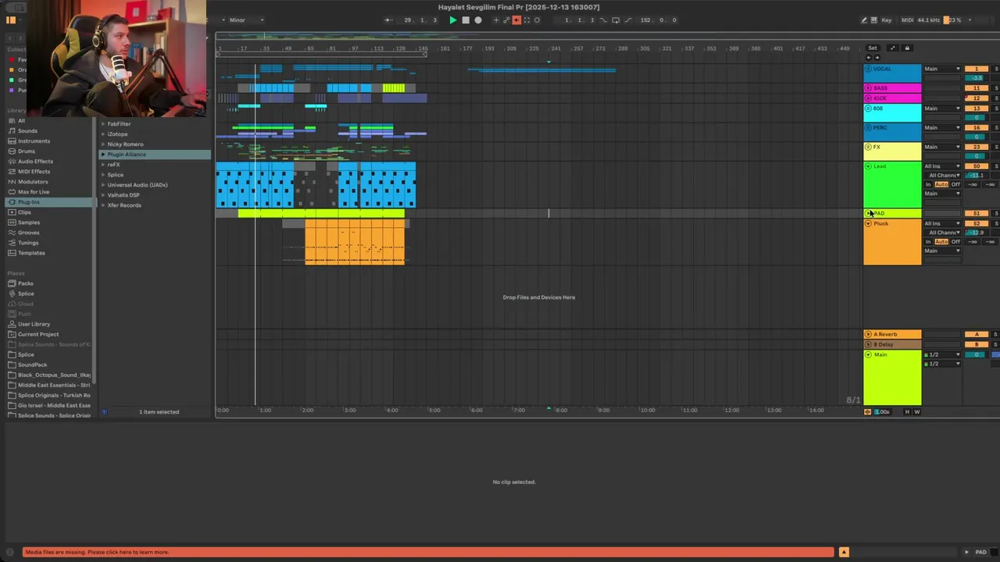The height and width of the screenshot is (562, 1000).
Task: Unfold the PAD track
Action: 868,213
